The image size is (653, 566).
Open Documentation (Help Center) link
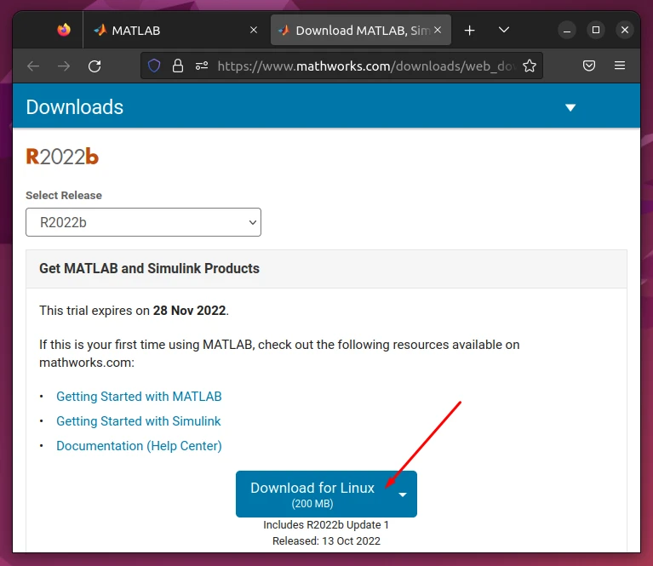click(139, 446)
